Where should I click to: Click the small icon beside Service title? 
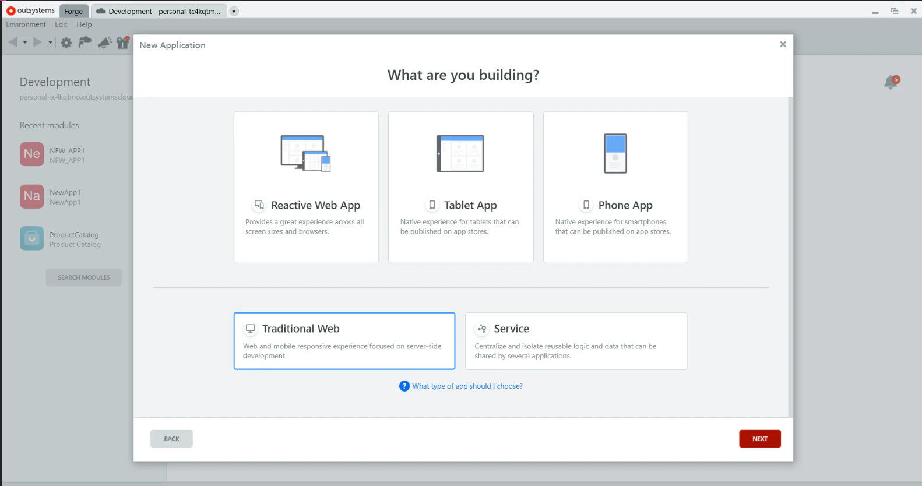[x=482, y=329]
